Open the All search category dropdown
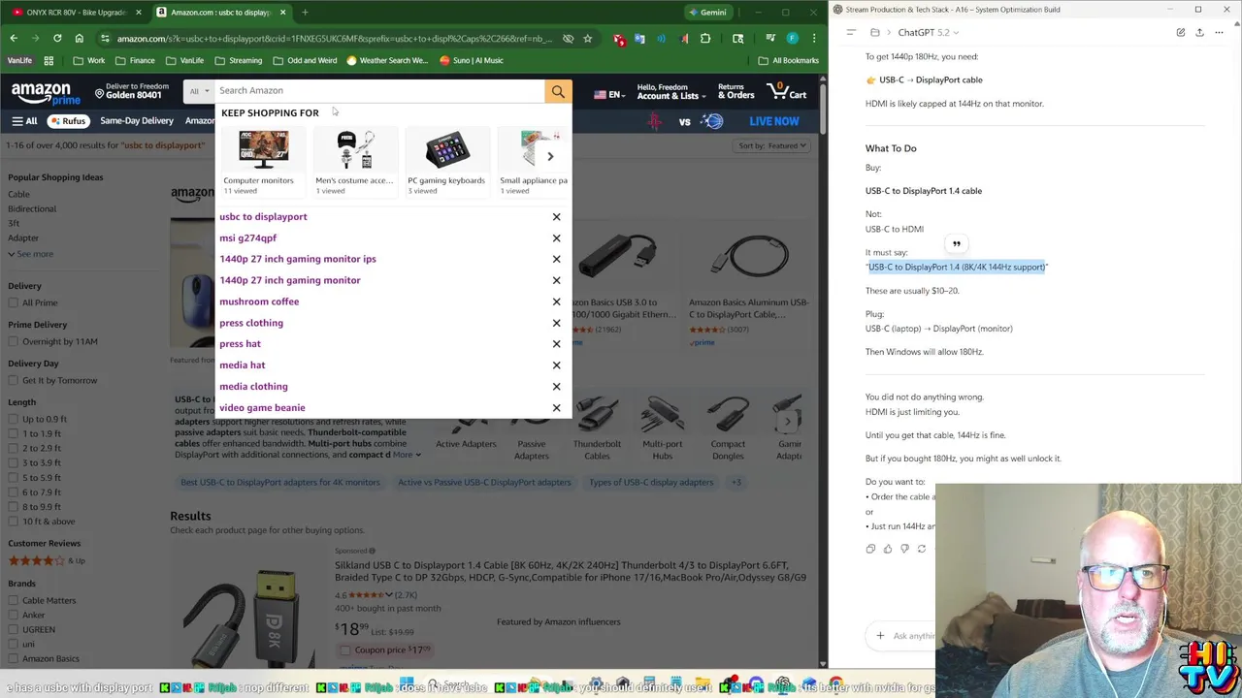This screenshot has height=698, width=1242. pos(199,91)
